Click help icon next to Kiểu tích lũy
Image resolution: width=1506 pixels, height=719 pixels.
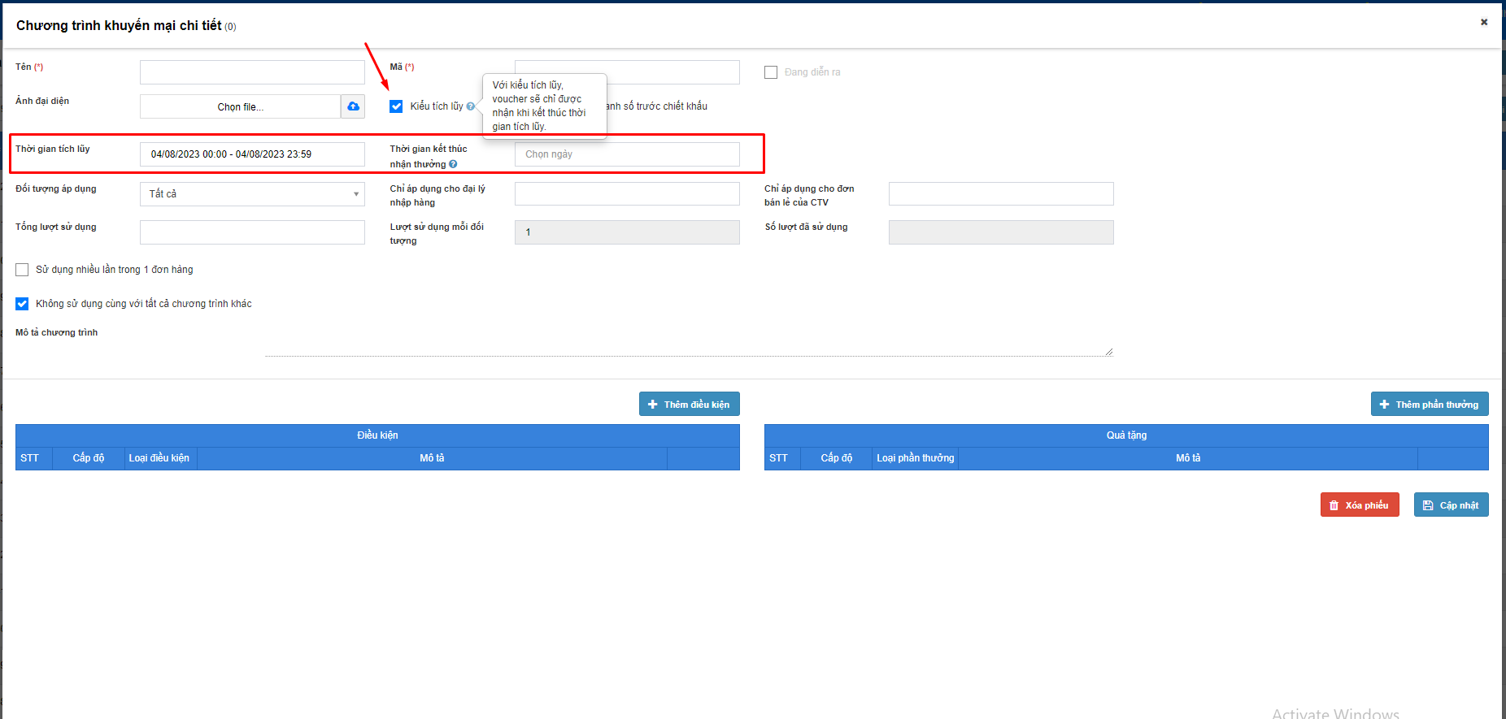point(471,106)
